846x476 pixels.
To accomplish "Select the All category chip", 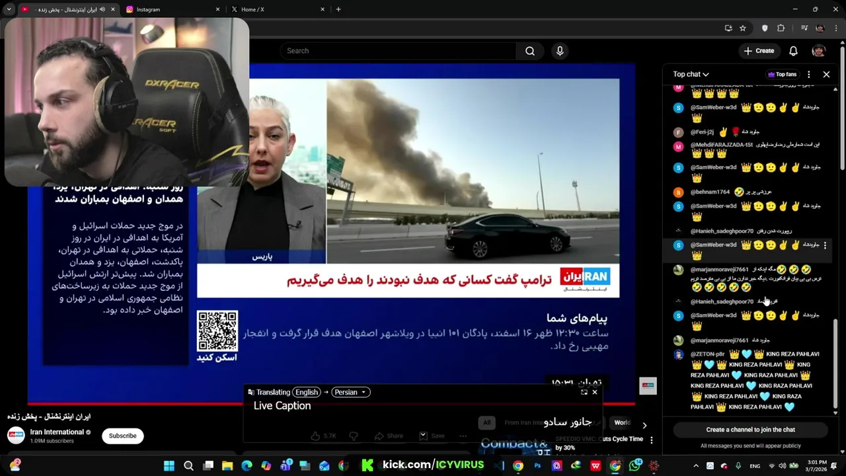I will (x=487, y=422).
